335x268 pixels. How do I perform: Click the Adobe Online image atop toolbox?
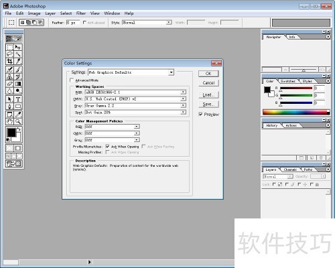click(14, 39)
